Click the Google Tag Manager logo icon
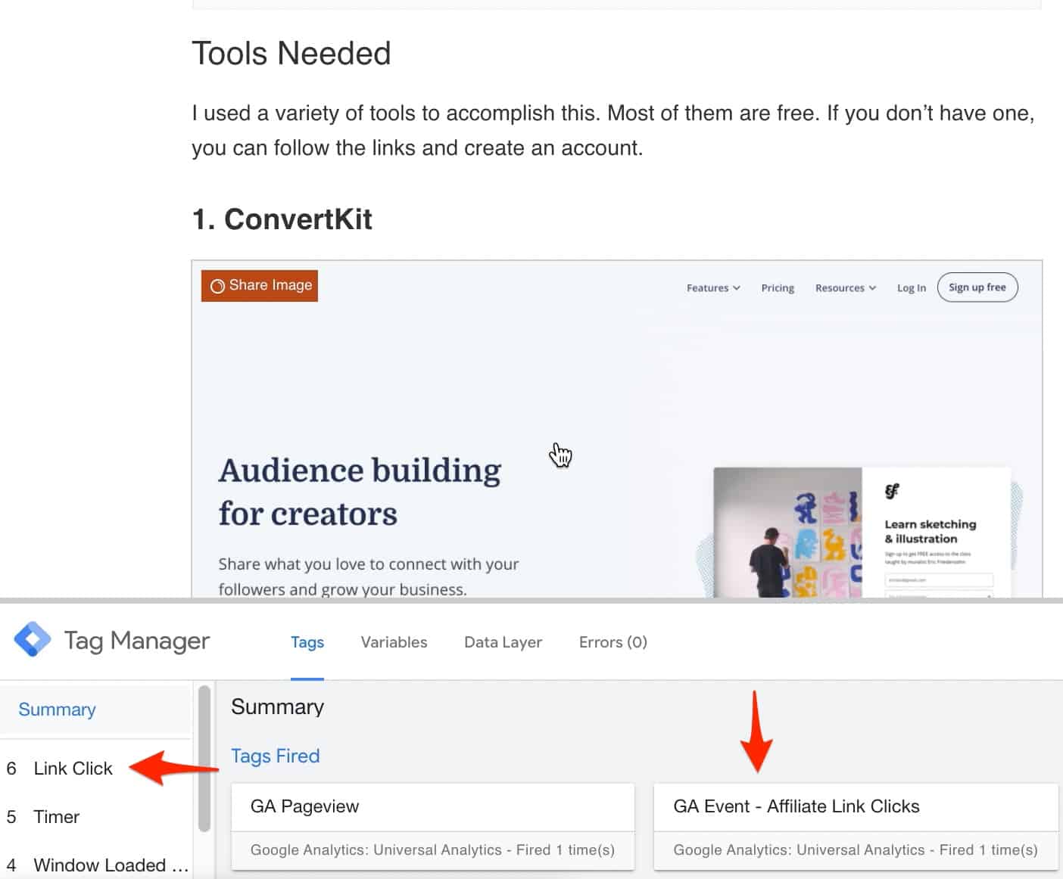Viewport: 1063px width, 879px height. 32,640
